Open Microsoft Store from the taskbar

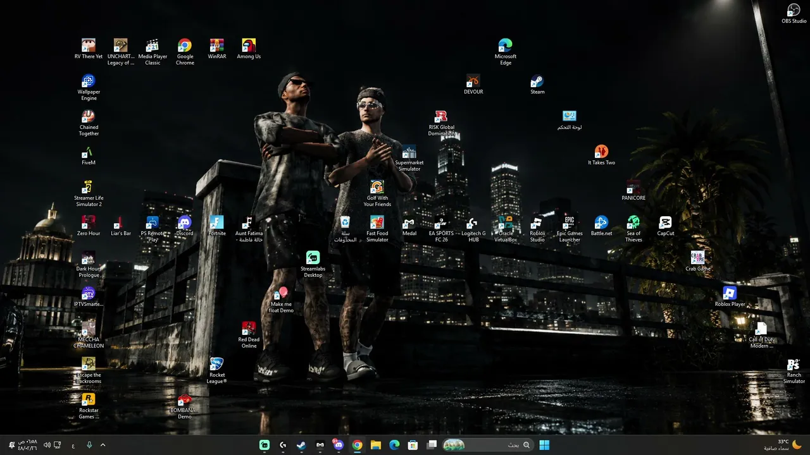[413, 445]
